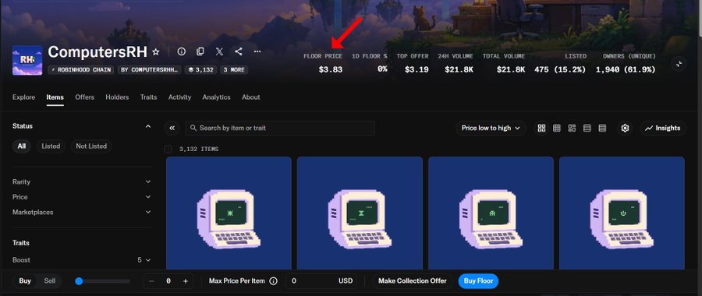
Task: Switch to large grid view
Action: click(542, 129)
